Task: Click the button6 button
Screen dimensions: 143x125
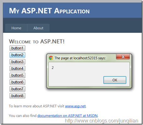Action: (17, 82)
